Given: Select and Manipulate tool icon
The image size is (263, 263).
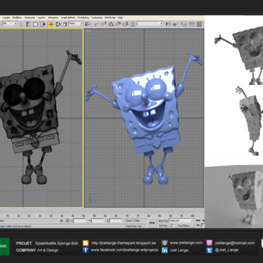Looking at the screenshot, I should pyautogui.click(x=96, y=24).
